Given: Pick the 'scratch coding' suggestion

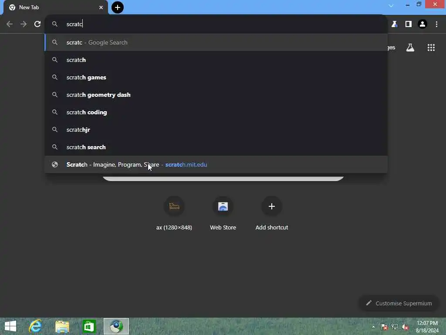Looking at the screenshot, I should (216, 112).
